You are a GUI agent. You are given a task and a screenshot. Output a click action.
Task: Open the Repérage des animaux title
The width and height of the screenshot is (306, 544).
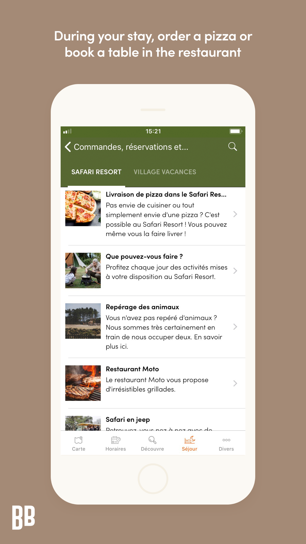[142, 307]
